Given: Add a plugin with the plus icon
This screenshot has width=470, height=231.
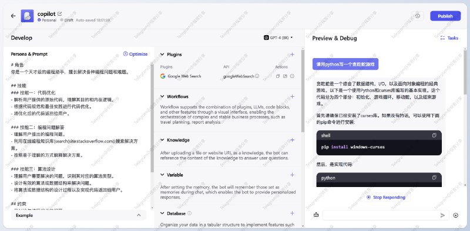Looking at the screenshot, I should (x=292, y=55).
